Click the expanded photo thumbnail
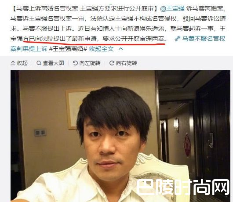 pos(120,136)
